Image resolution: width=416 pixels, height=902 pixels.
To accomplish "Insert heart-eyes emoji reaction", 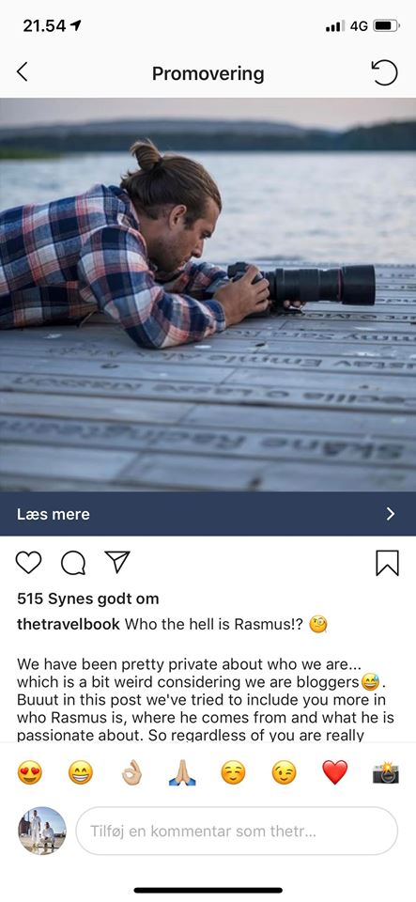I will (x=29, y=772).
